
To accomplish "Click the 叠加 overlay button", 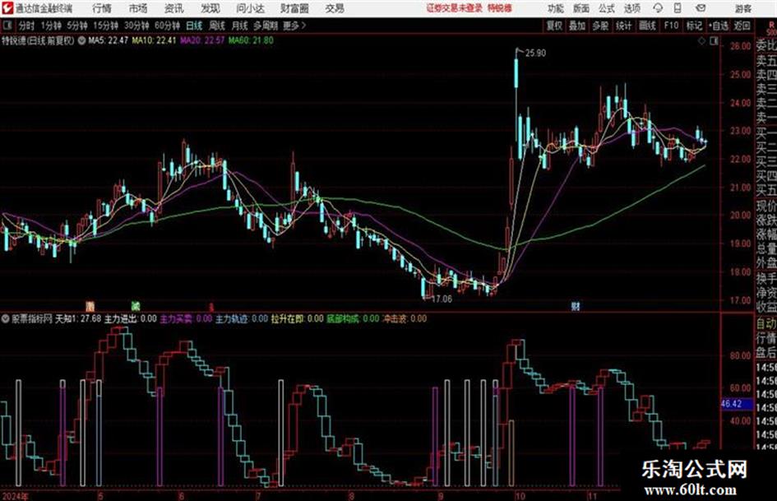I will 577,26.
